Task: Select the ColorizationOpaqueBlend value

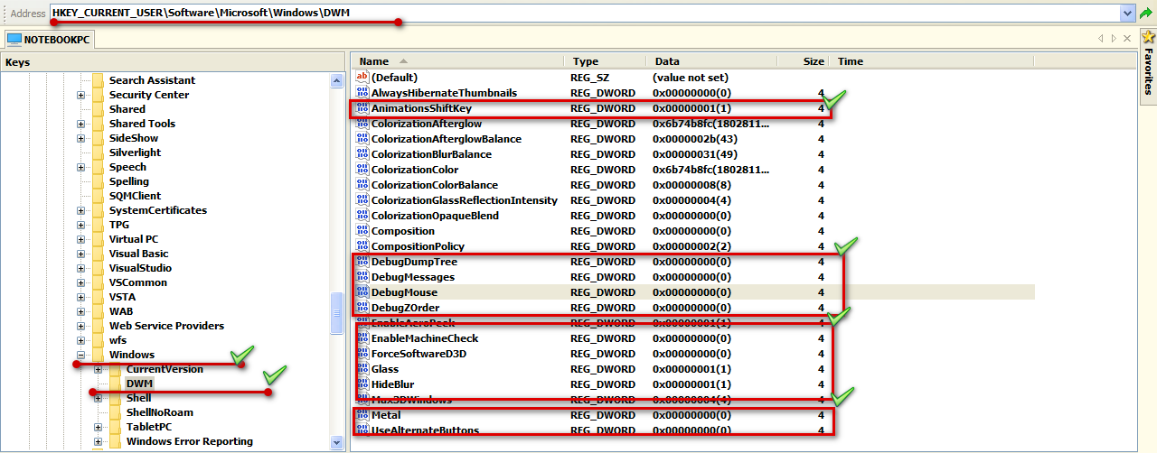Action: click(x=435, y=216)
